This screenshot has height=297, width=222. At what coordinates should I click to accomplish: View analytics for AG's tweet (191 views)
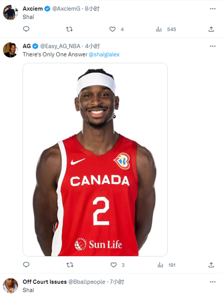point(160,265)
